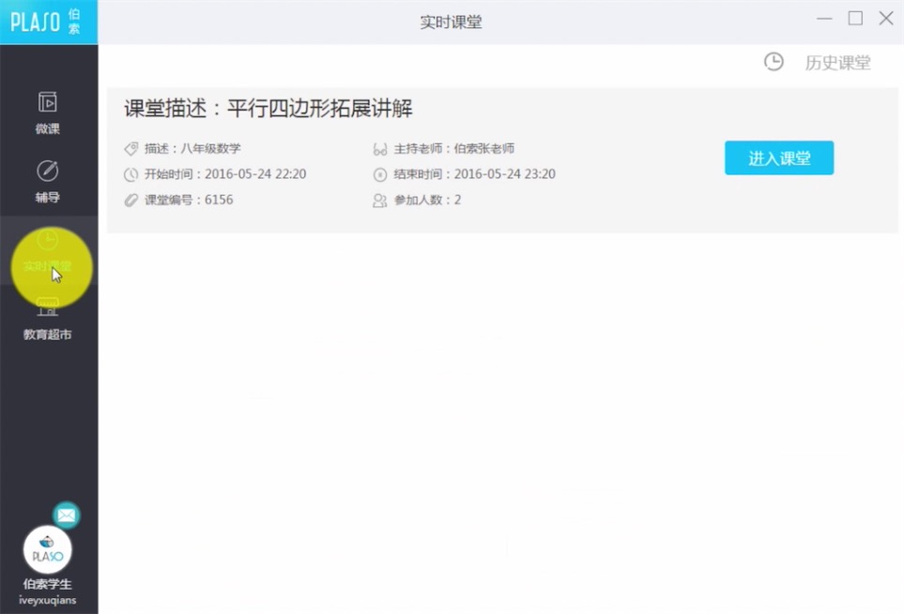The width and height of the screenshot is (904, 614).
Task: Click the PLASO 伯索 logo
Action: click(x=47, y=22)
